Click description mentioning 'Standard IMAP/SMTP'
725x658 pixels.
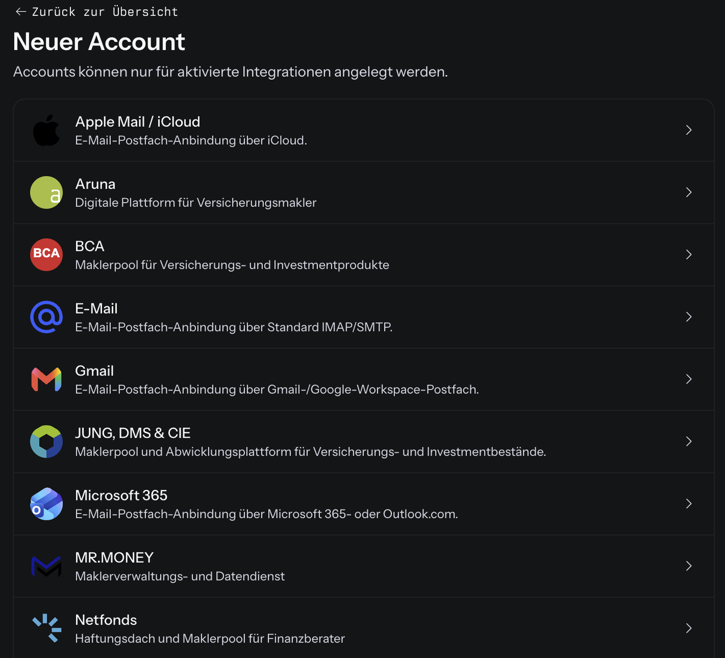tap(233, 327)
